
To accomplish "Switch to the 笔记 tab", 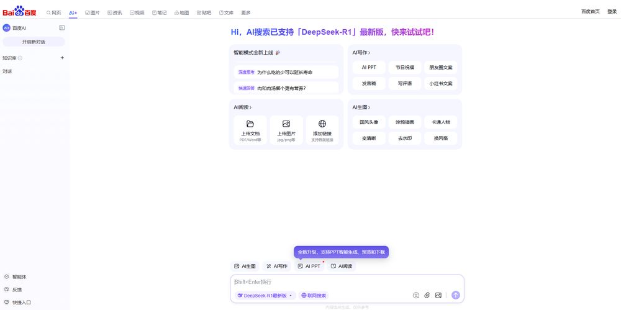I will tap(159, 12).
